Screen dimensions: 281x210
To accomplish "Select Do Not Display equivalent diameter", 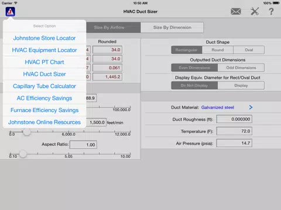I will (194, 86).
